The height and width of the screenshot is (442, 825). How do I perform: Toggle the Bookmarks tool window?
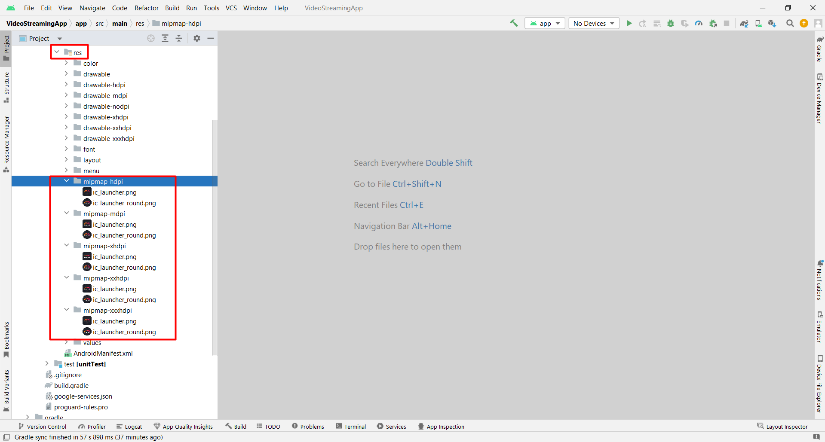point(6,339)
